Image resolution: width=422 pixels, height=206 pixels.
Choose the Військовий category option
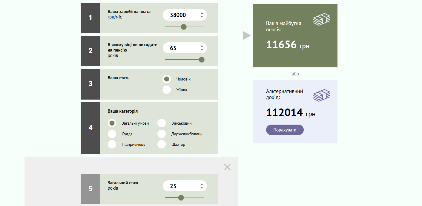pyautogui.click(x=162, y=123)
